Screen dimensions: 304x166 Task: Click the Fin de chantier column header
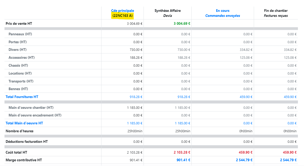point(276,11)
